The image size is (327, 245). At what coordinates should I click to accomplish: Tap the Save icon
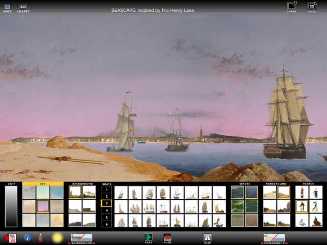[312, 7]
